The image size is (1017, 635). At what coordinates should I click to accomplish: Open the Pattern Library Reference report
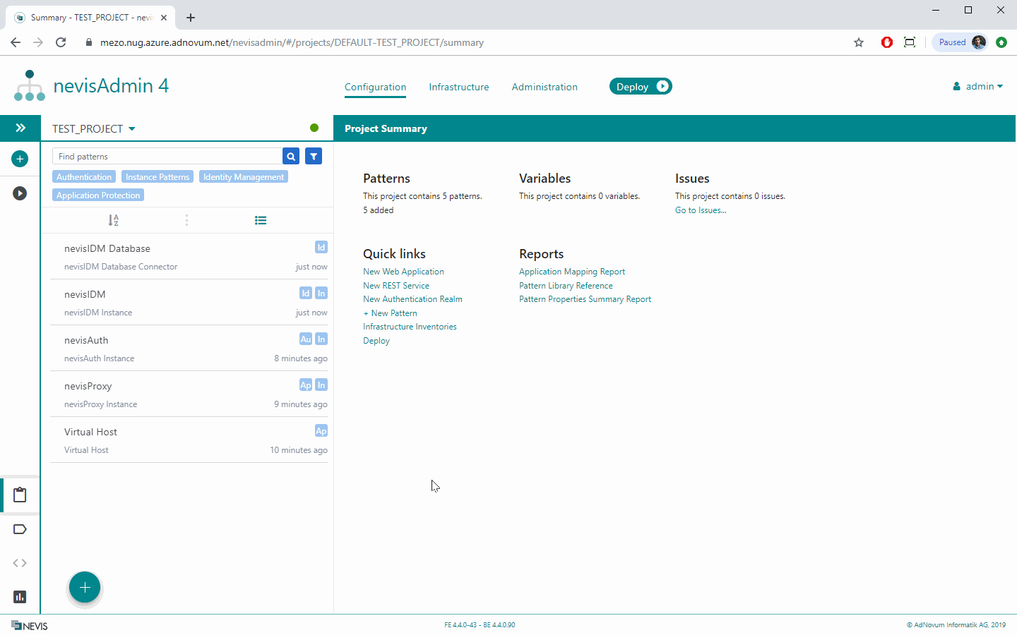tap(566, 286)
